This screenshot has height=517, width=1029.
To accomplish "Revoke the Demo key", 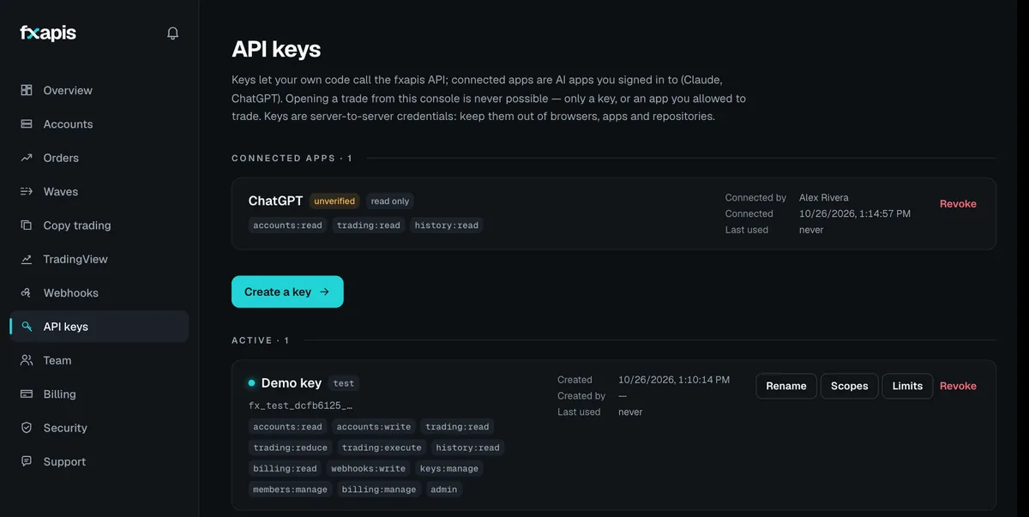I will pyautogui.click(x=958, y=386).
